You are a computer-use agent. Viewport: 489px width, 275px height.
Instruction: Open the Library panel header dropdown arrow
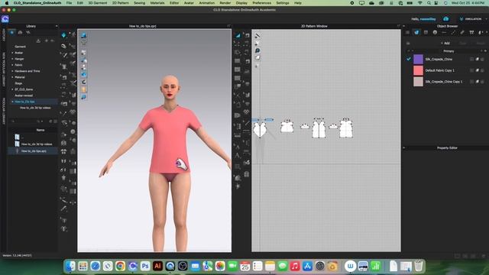pos(57,26)
